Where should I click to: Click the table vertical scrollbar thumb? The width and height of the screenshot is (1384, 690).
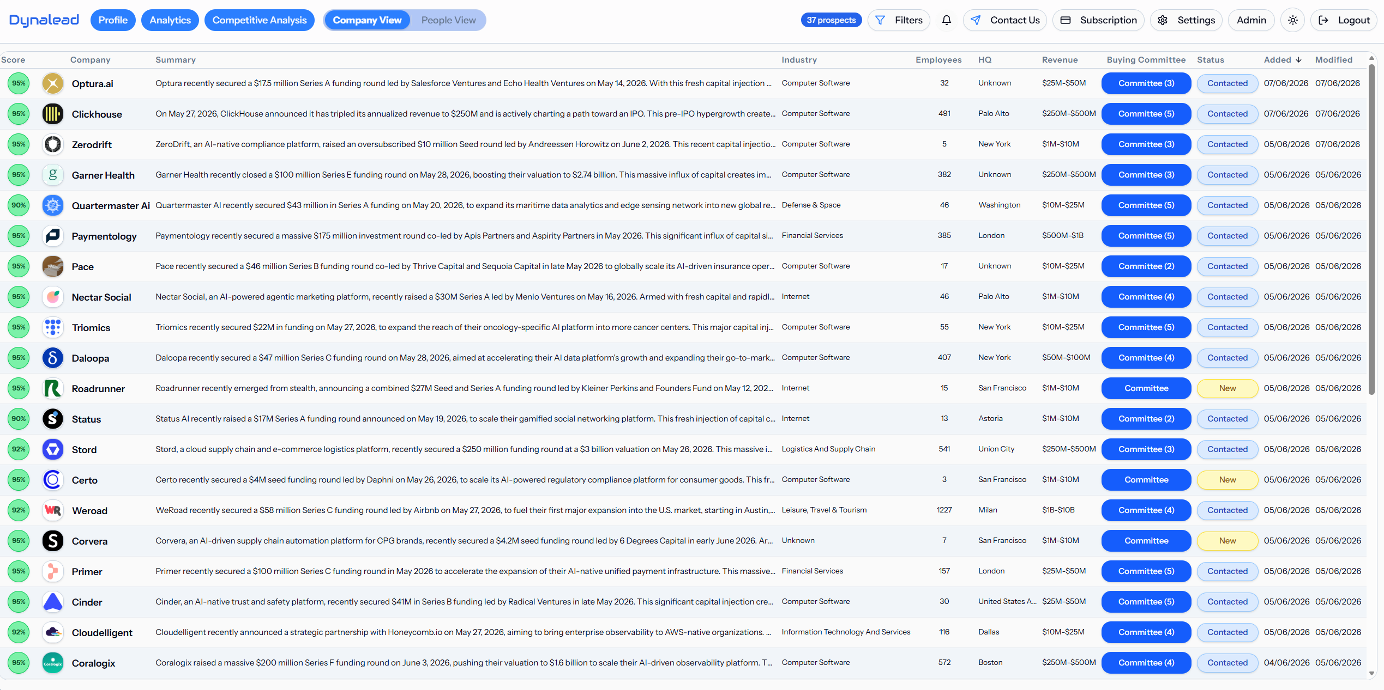tap(1372, 229)
